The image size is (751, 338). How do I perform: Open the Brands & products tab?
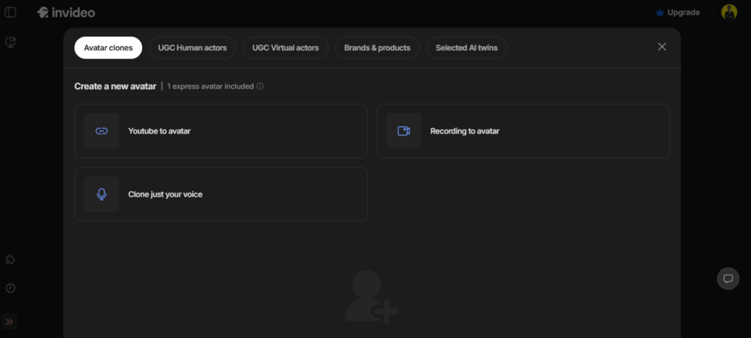coord(377,48)
